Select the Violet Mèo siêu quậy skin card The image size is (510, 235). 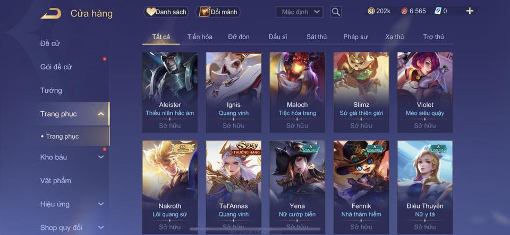click(x=425, y=93)
